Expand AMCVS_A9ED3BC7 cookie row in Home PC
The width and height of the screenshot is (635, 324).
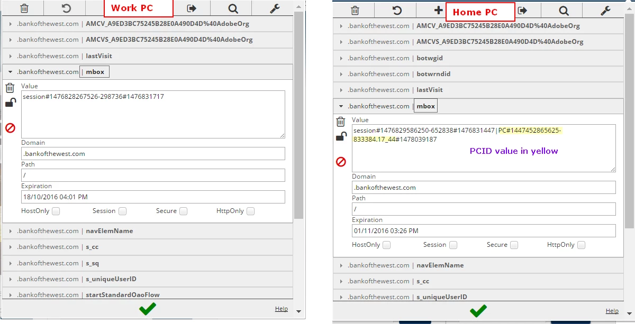(478, 42)
